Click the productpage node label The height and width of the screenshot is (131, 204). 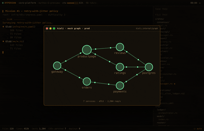[87, 56]
